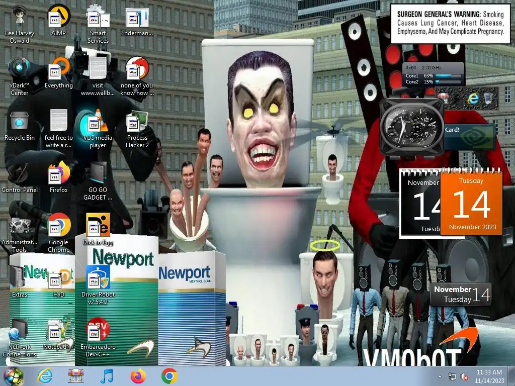
Task: Open the Embarcadero Dev-C++ shortcut
Action: coord(98,338)
